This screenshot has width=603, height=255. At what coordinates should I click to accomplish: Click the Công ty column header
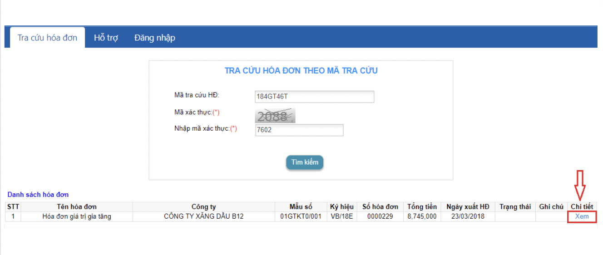pyautogui.click(x=203, y=207)
